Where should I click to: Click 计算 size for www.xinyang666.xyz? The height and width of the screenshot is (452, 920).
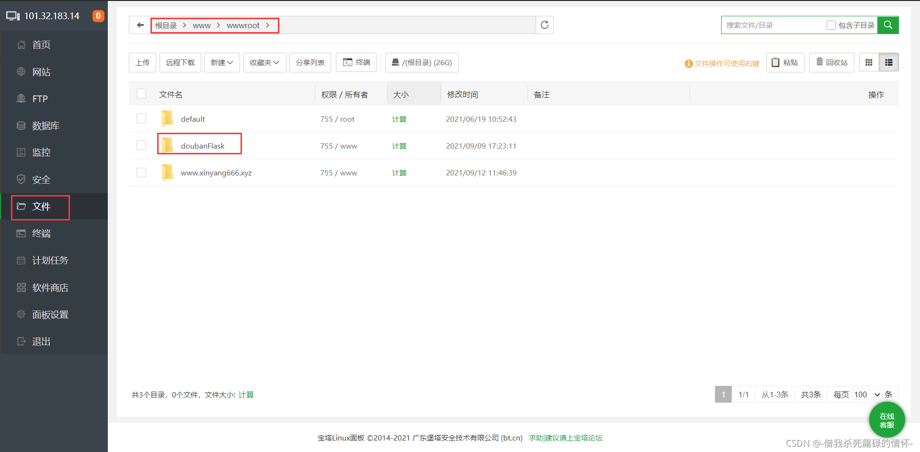(x=399, y=173)
